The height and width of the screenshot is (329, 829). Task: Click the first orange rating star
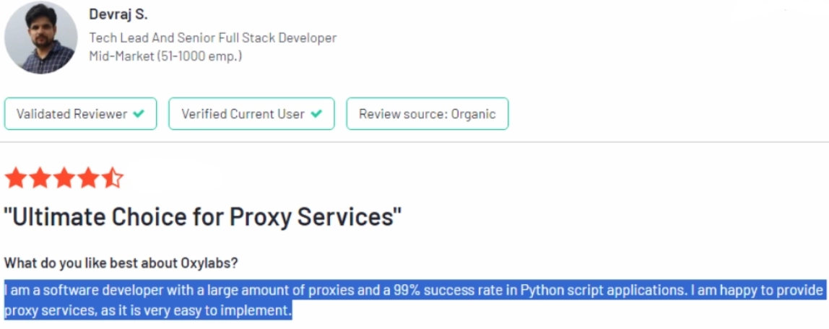coord(15,178)
